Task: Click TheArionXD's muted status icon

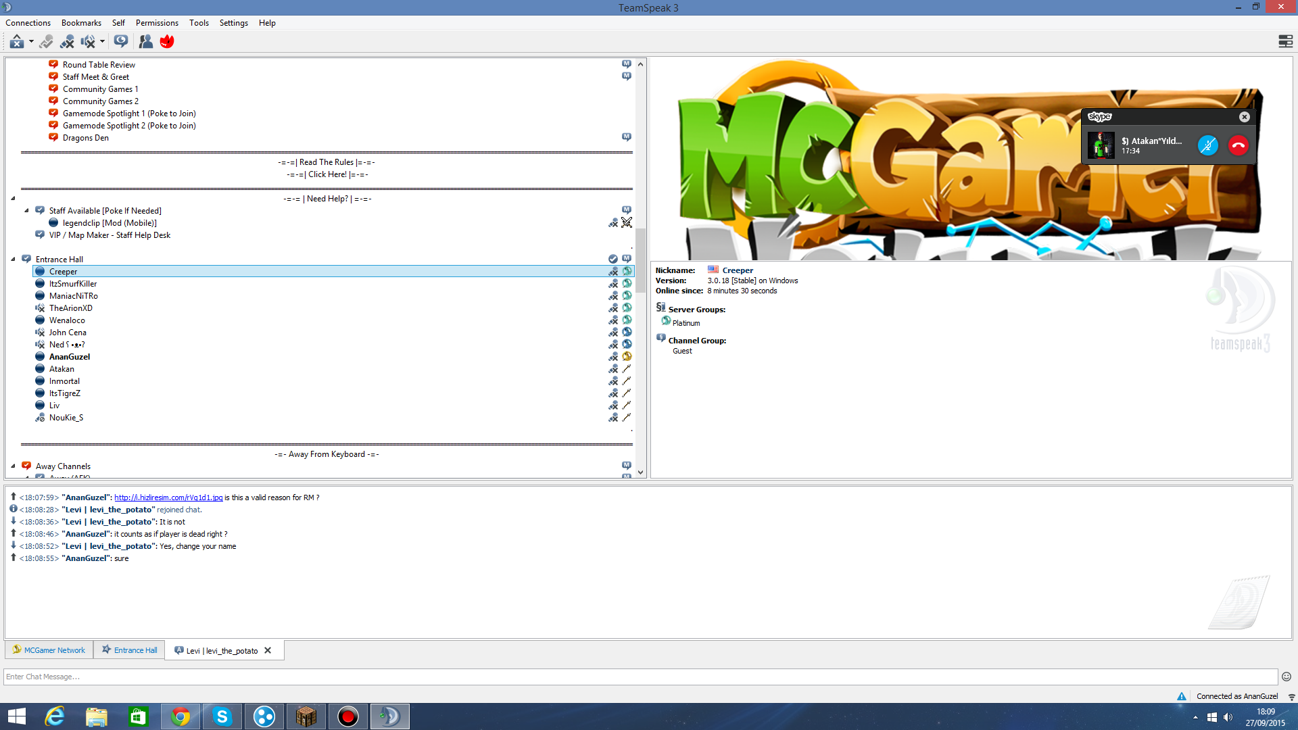Action: 40,308
